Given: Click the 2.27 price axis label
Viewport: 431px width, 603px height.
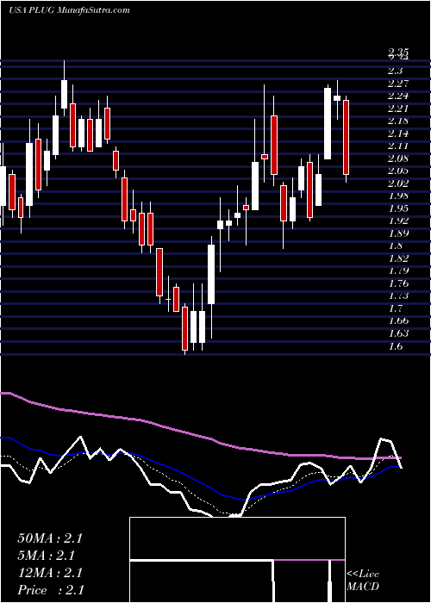Looking at the screenshot, I should (x=398, y=84).
